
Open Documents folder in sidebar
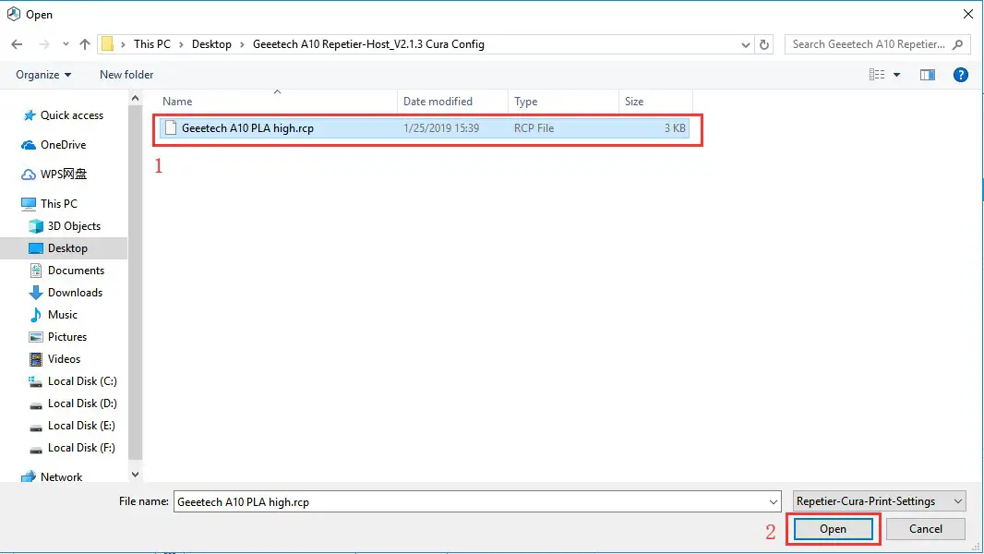[76, 271]
